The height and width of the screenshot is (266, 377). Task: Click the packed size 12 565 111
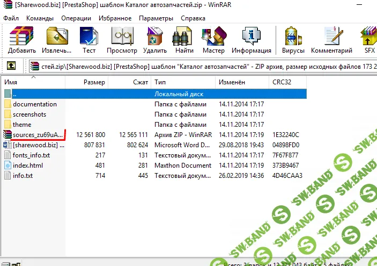pos(133,134)
